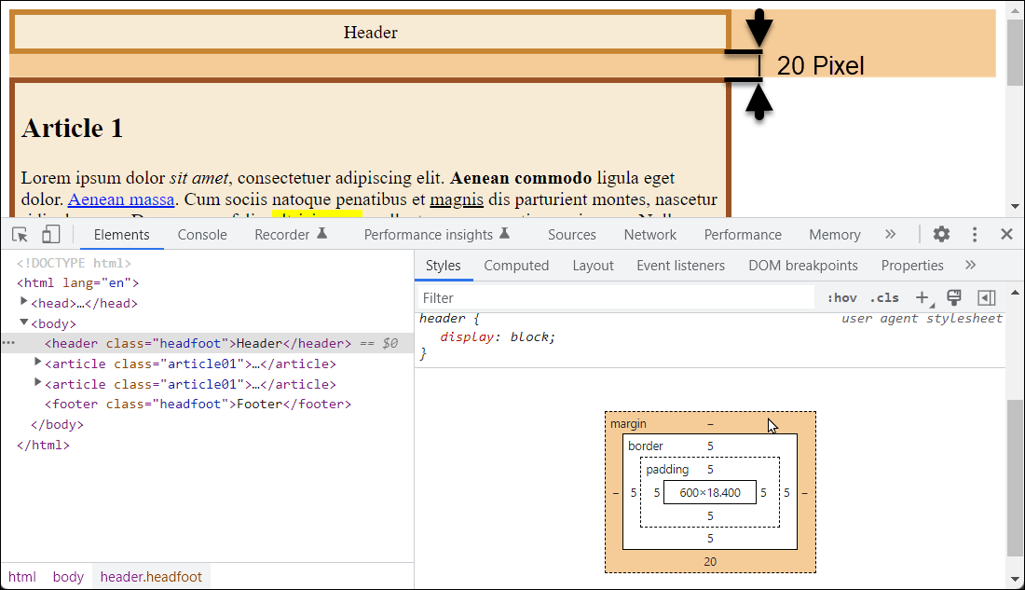1025x590 pixels.
Task: Toggle the .cls element classes panel
Action: pyautogui.click(x=884, y=297)
